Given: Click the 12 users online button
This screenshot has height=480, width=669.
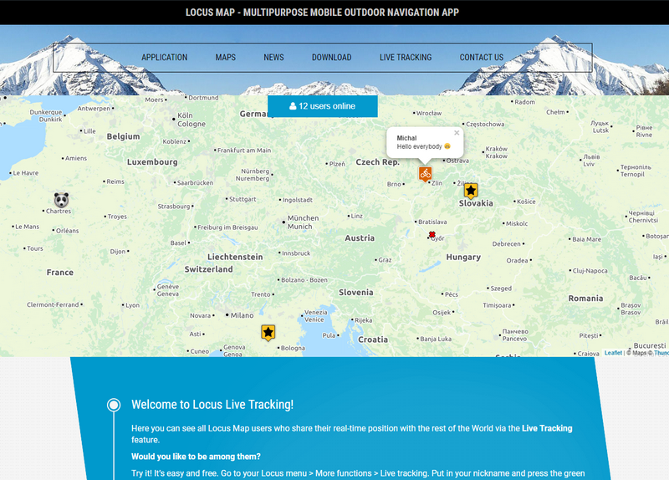Looking at the screenshot, I should point(323,106).
